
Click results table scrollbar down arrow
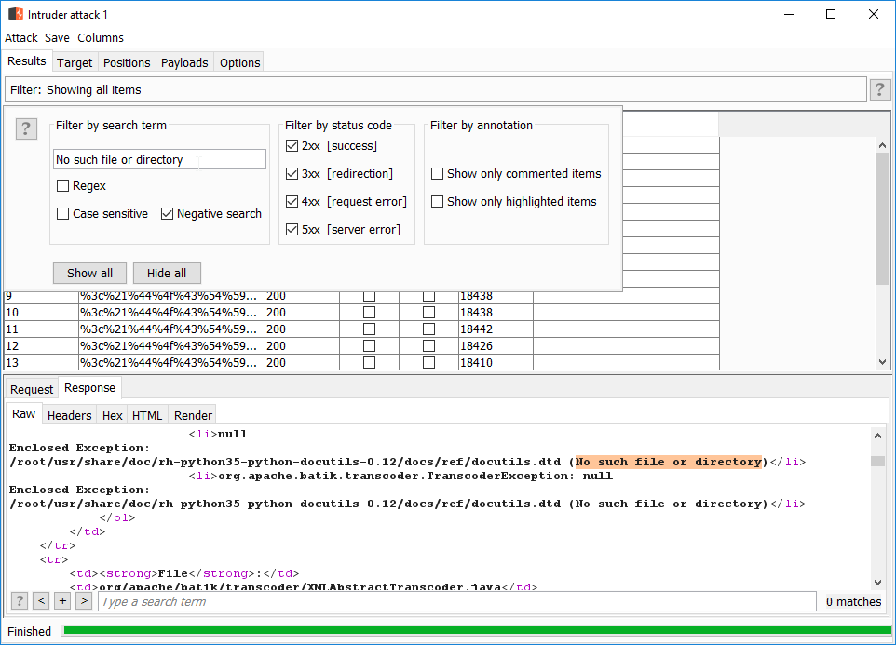point(882,362)
